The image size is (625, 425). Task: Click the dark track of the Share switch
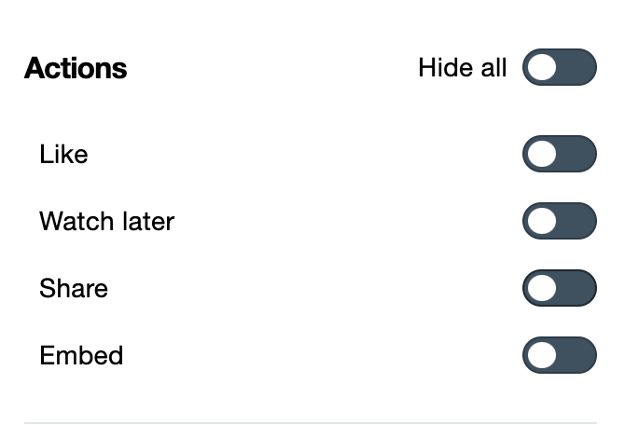point(576,288)
